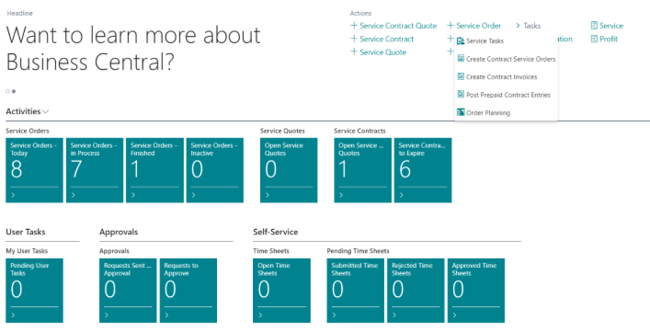
Task: Click the Activities heading text
Action: coord(23,111)
